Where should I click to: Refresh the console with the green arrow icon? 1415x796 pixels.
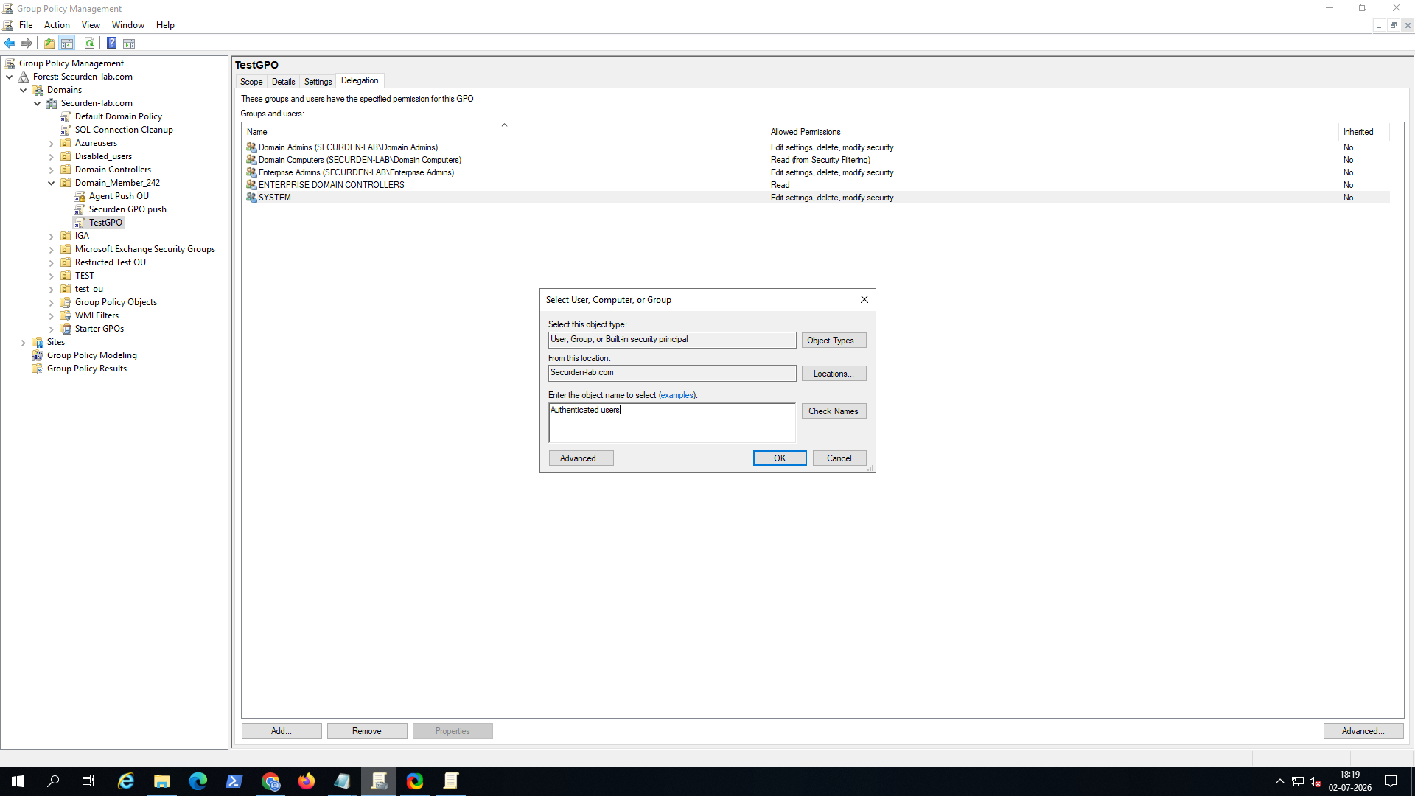click(90, 43)
